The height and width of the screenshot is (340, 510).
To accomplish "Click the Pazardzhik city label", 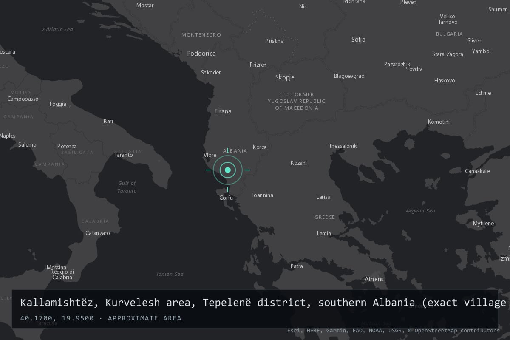I will 397,65.
